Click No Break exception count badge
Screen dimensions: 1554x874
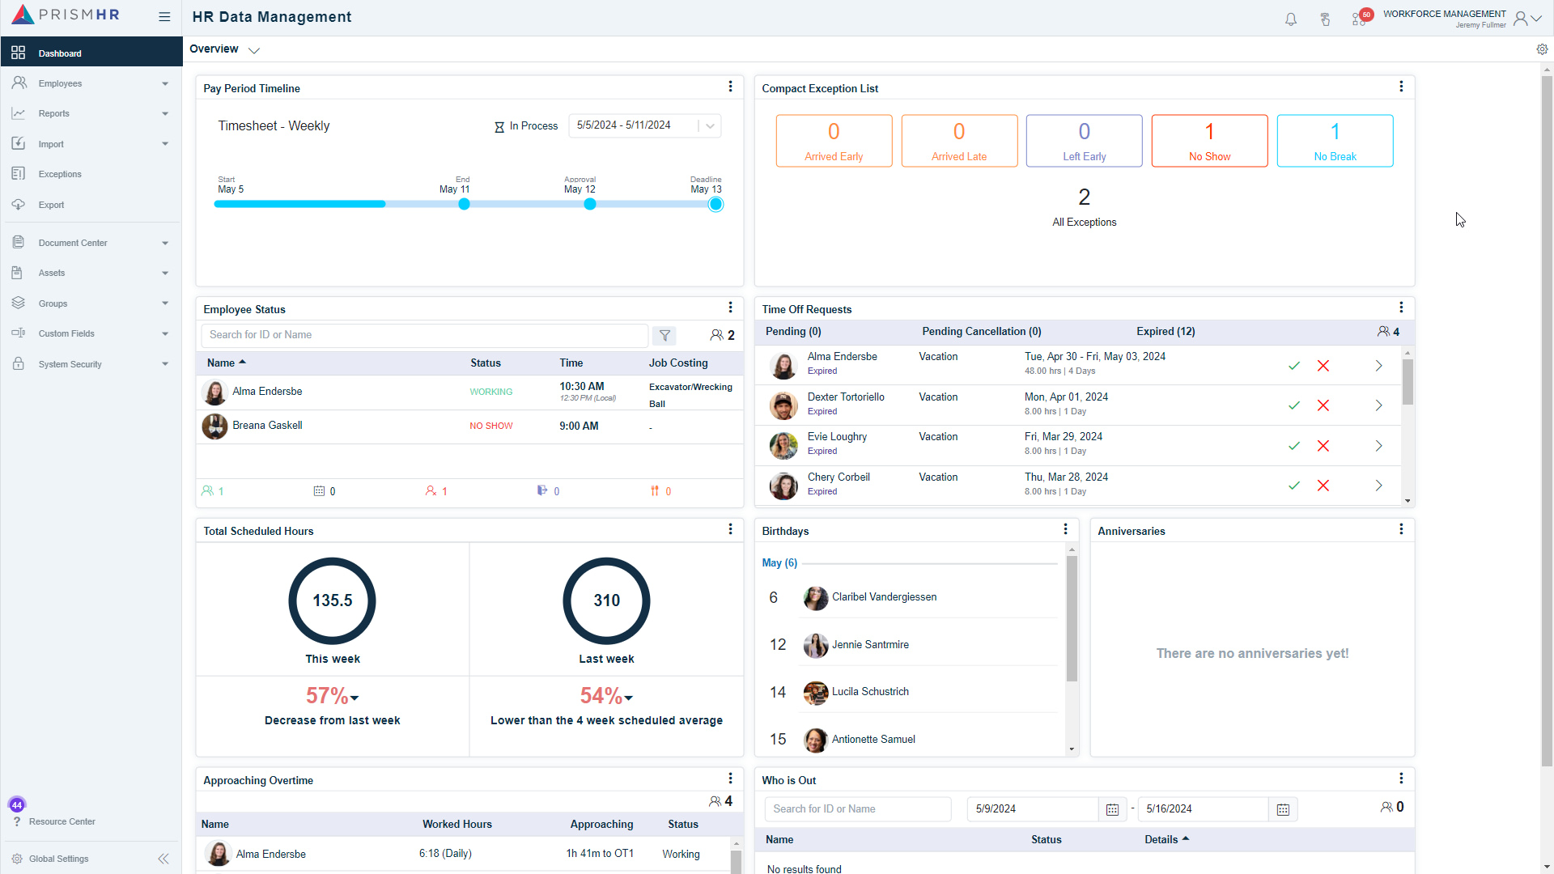coord(1335,140)
